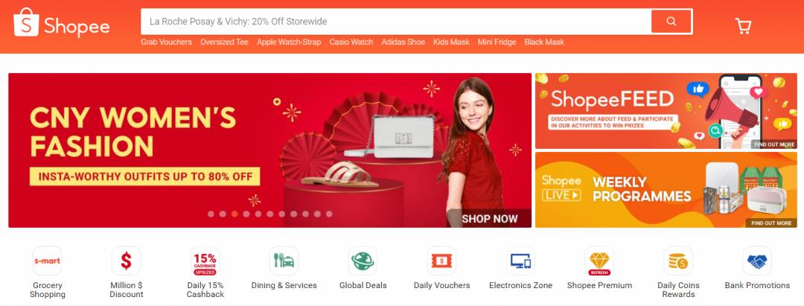
Task: Open the shopping cart icon
Action: point(743,25)
